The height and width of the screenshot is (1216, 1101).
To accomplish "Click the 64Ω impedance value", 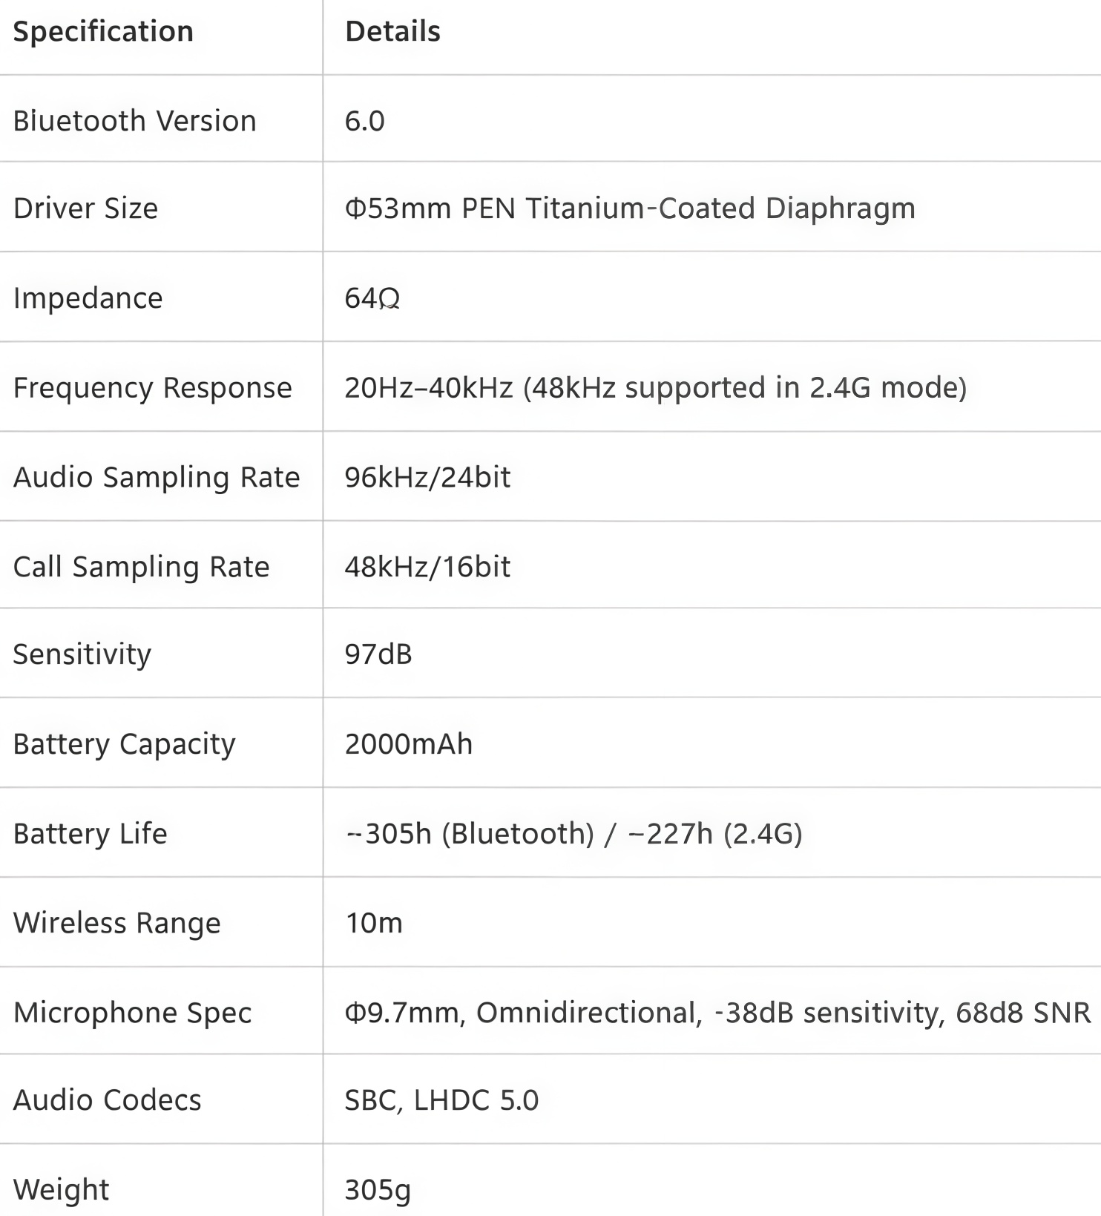I will point(372,298).
